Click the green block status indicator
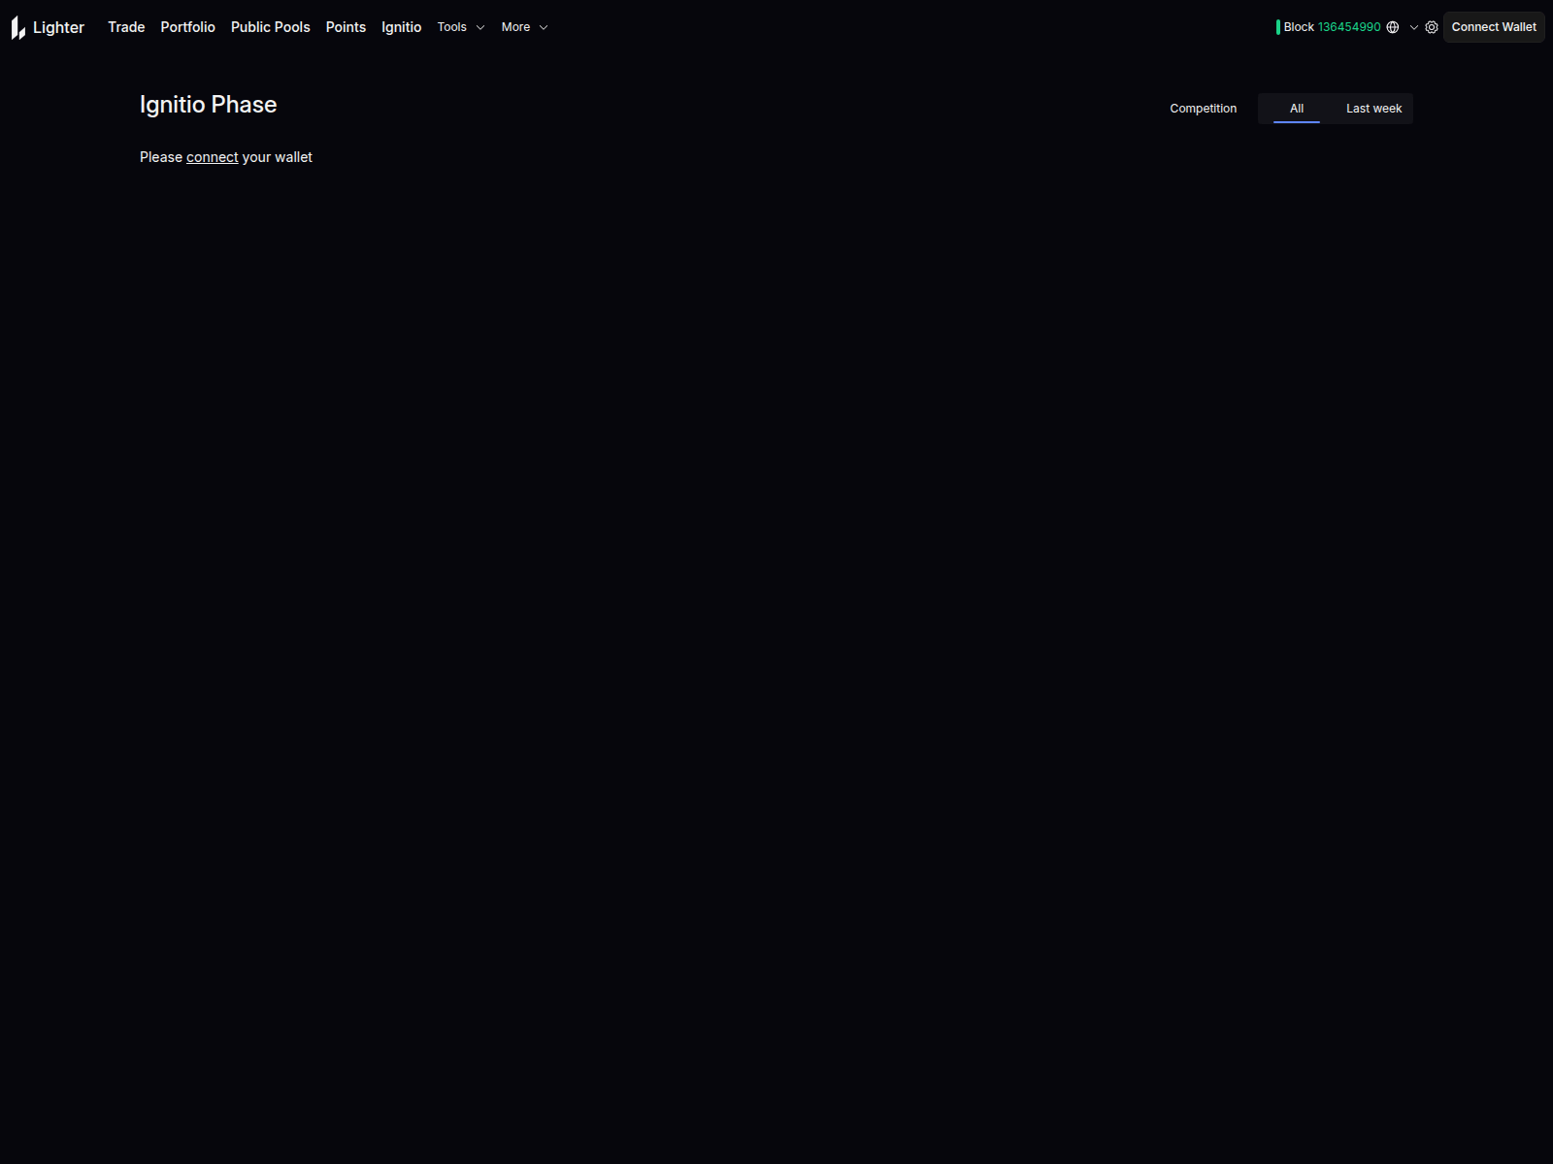Image resolution: width=1553 pixels, height=1164 pixels. [1278, 27]
